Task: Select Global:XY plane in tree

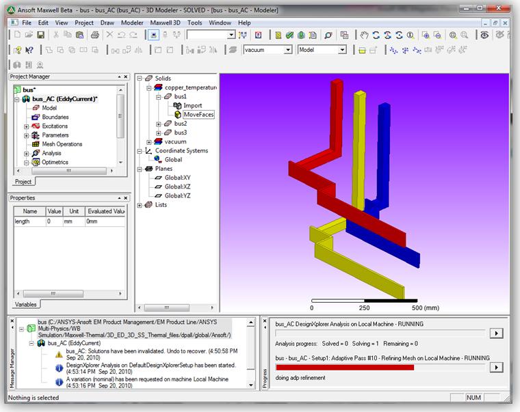Action: tap(177, 178)
